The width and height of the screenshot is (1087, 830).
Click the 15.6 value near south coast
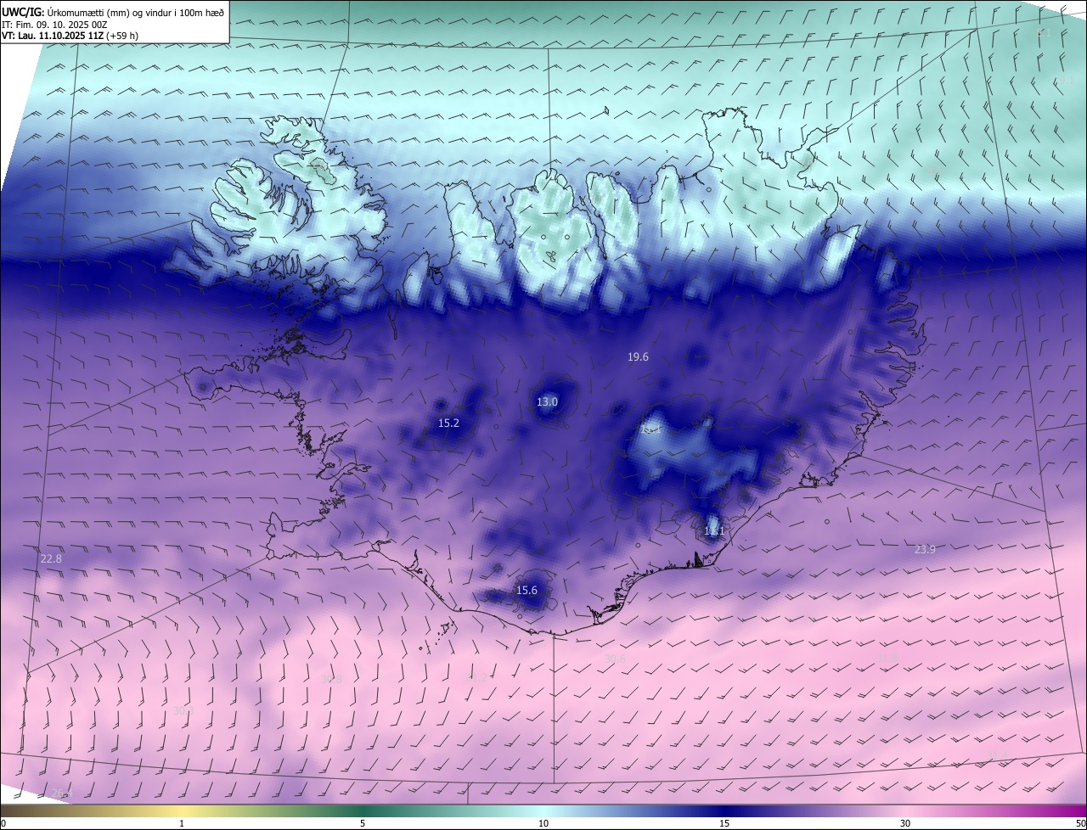click(527, 590)
